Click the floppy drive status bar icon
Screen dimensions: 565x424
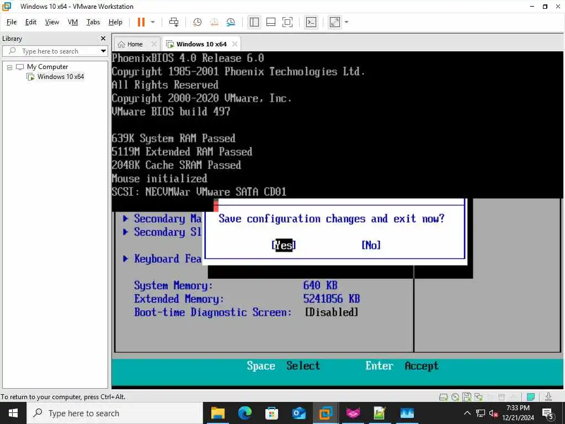pos(467,397)
